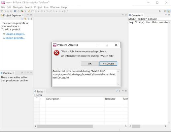Click the magnifier search icon in toolbar
Viewport: 171px width, 132px height.
click(160, 11)
